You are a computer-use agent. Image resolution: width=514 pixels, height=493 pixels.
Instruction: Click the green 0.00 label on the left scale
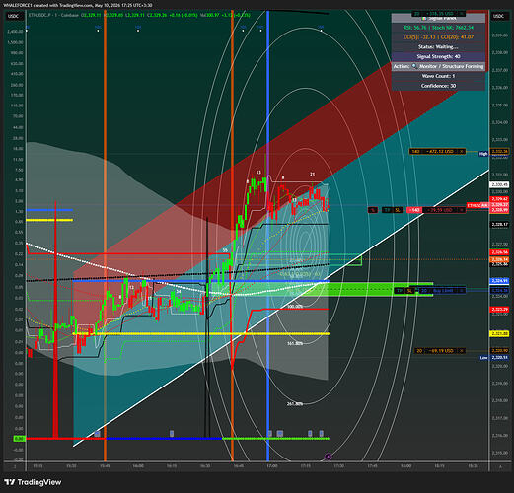tap(19, 439)
